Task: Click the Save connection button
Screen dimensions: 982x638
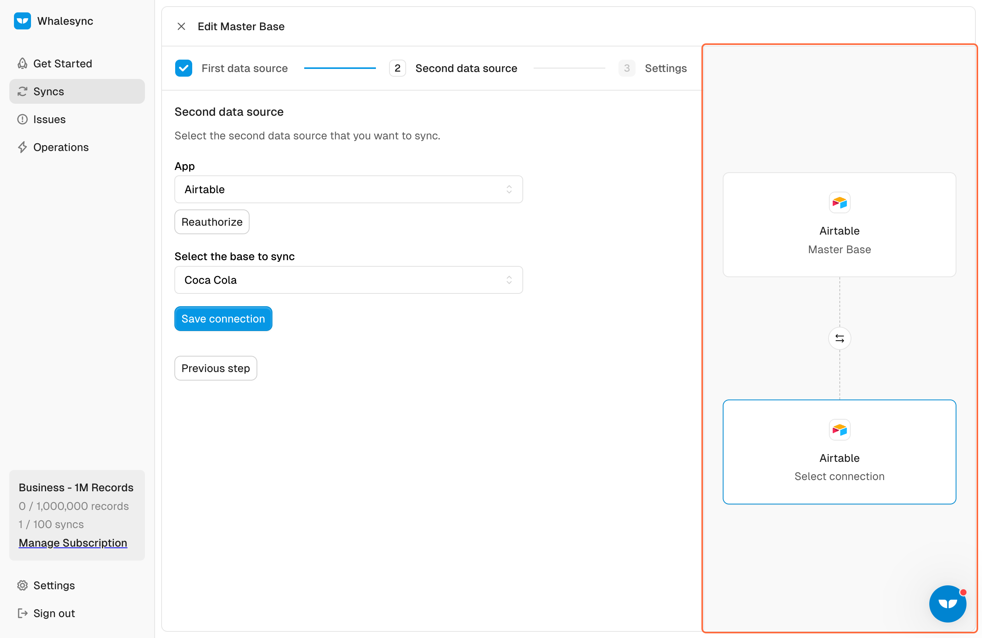Action: point(223,319)
